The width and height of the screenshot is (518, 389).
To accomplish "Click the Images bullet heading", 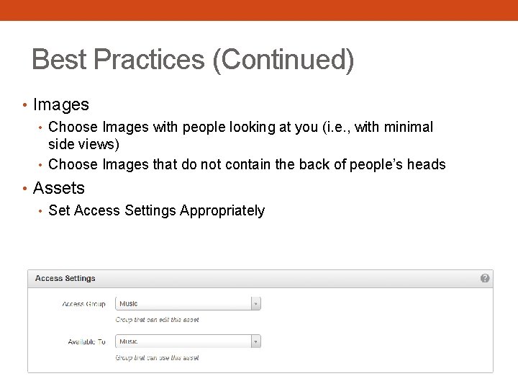I will (61, 104).
